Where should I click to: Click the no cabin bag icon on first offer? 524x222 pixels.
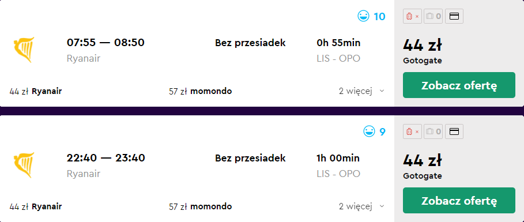(413, 16)
